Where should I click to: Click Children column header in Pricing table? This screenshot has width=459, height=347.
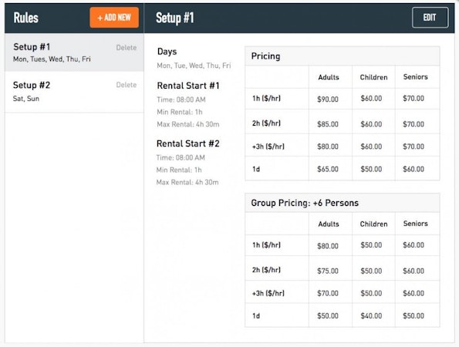[373, 77]
